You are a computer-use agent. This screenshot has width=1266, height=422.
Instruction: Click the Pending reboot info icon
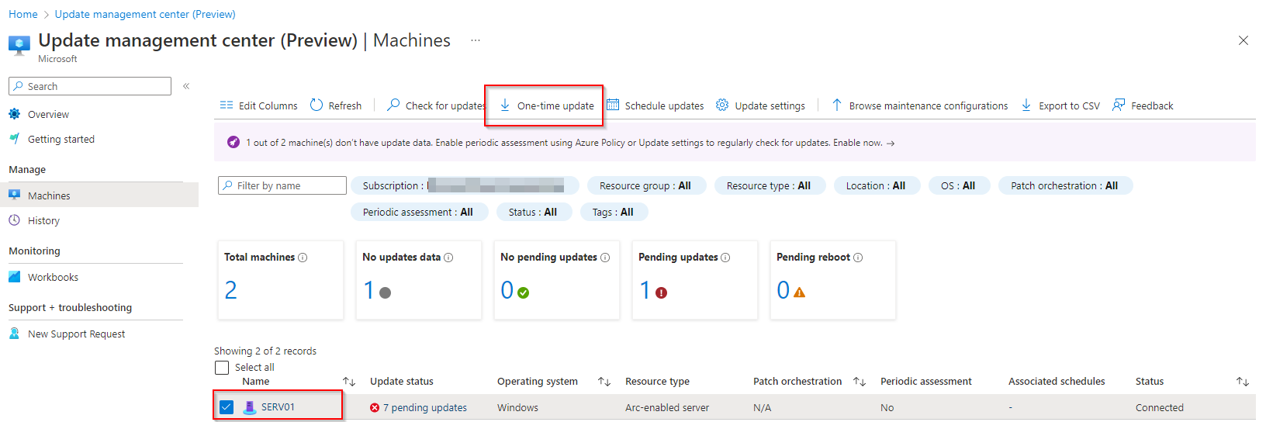[x=858, y=258]
